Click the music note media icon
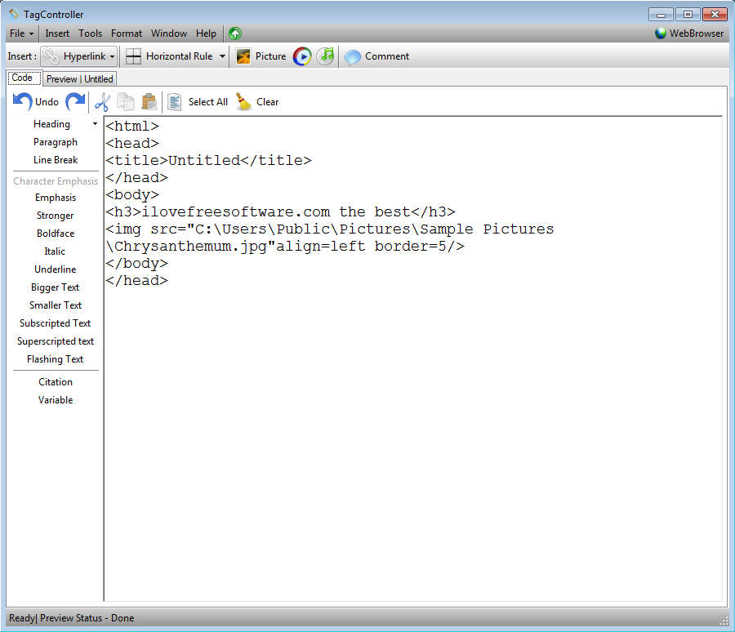Screen dimensions: 735x632 (x=326, y=56)
